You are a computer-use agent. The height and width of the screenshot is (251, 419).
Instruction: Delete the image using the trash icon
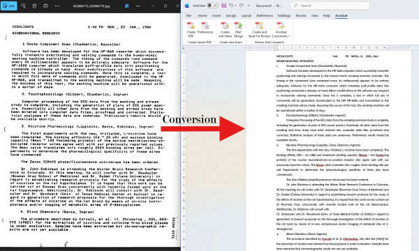(34, 6)
